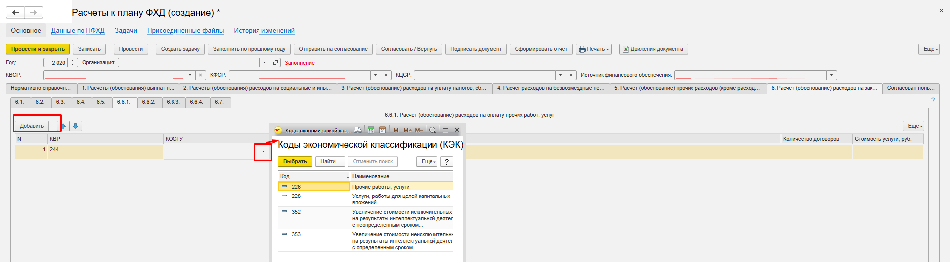Click Отправить на согласование
Viewport: 950px width, 262px height.
coord(333,49)
